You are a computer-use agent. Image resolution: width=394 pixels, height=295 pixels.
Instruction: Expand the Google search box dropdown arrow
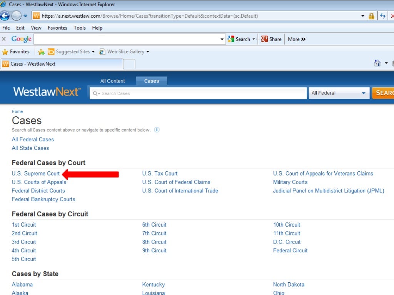click(222, 39)
